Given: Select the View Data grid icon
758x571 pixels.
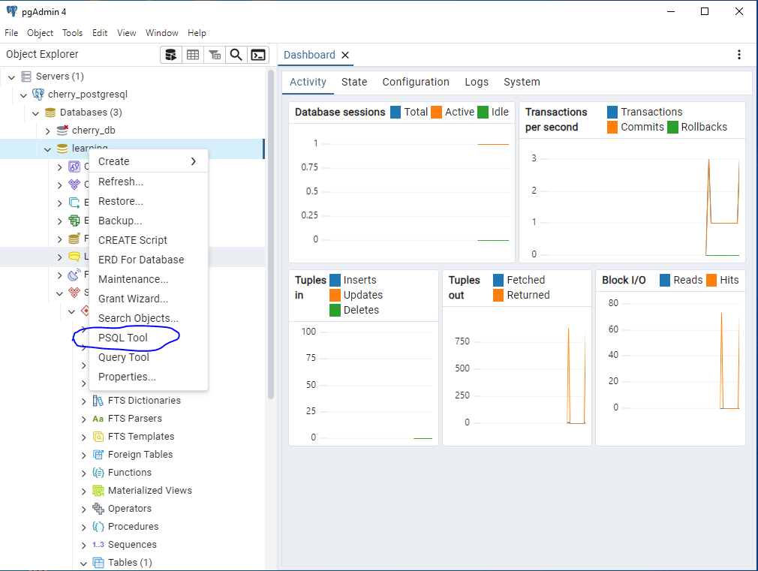Looking at the screenshot, I should click(x=192, y=55).
